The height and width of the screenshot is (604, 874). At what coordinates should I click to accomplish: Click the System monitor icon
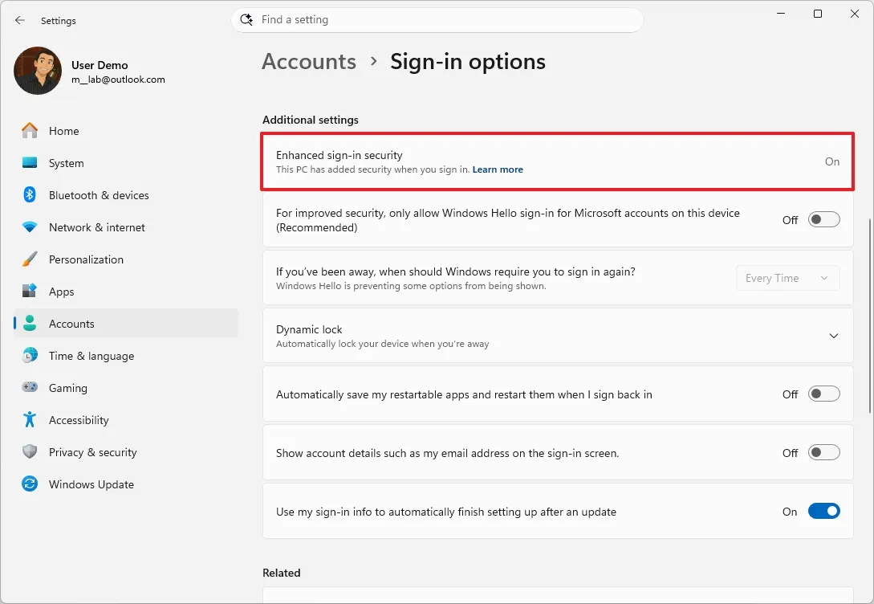30,163
